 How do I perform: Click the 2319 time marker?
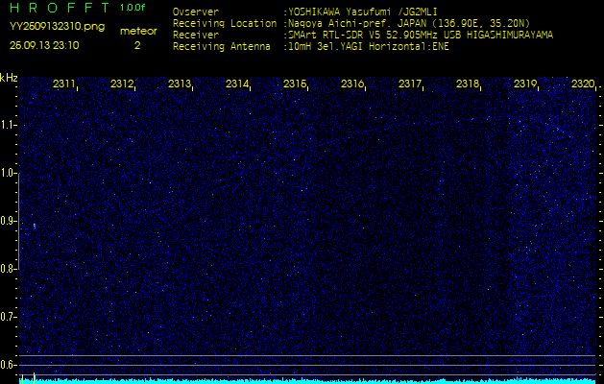525,84
